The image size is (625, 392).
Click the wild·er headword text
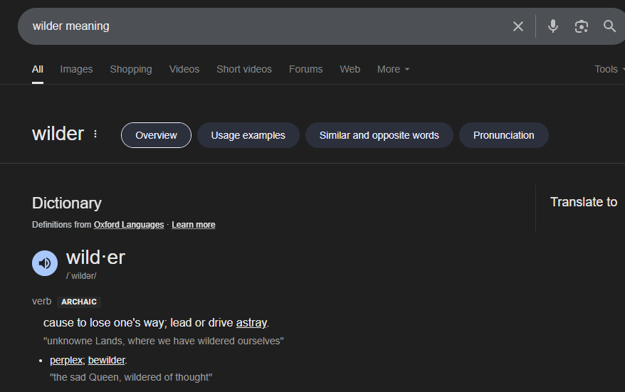[95, 258]
